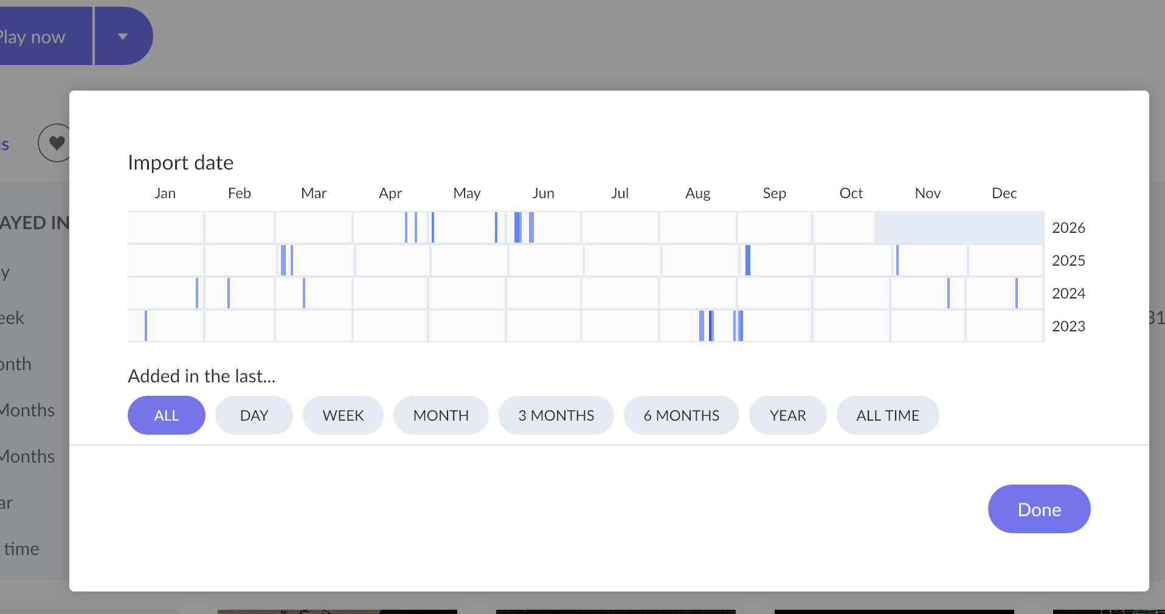The width and height of the screenshot is (1165, 614).
Task: Click the Oct month header
Action: [x=851, y=193]
